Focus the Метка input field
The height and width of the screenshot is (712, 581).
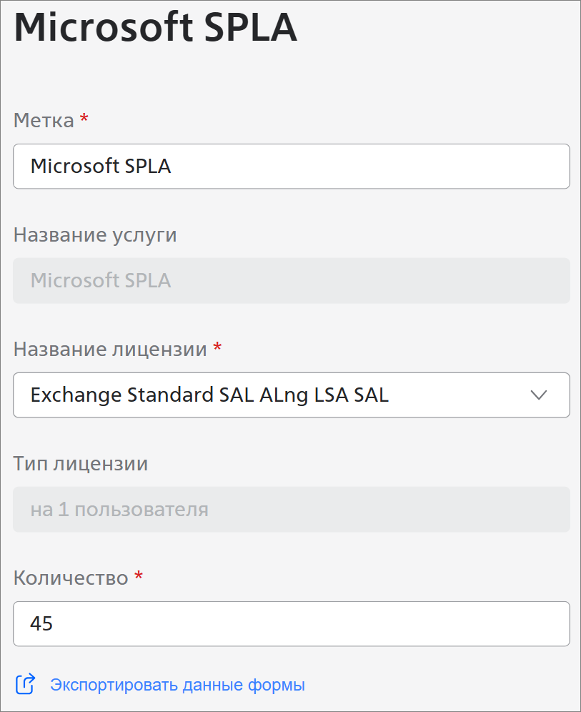click(291, 167)
